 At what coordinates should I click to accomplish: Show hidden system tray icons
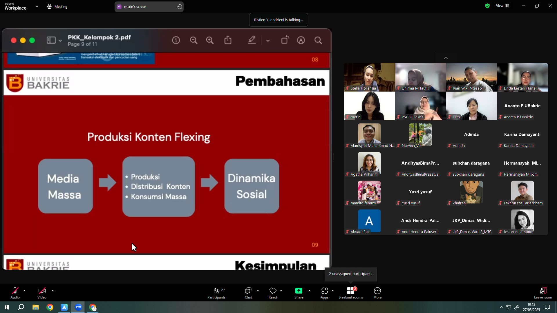pos(501,307)
